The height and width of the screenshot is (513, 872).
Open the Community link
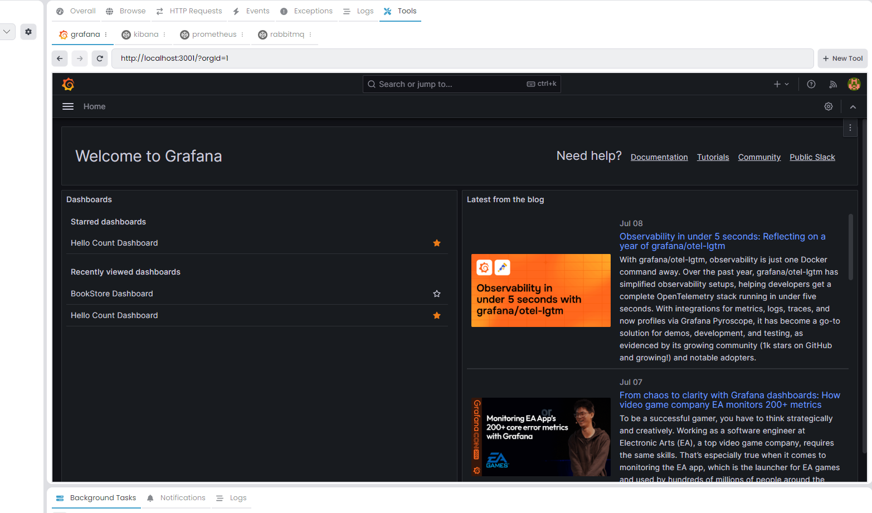759,157
